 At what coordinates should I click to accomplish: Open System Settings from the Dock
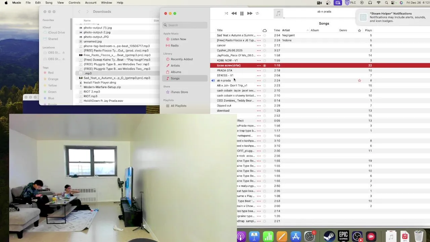tap(309, 237)
